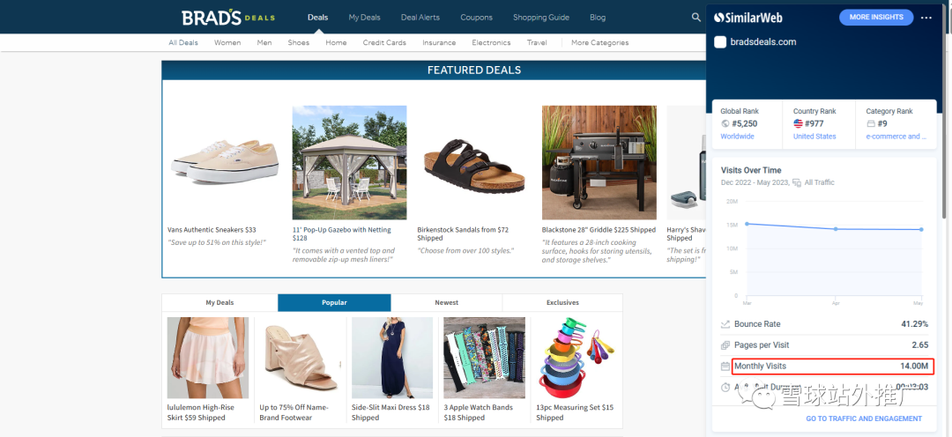This screenshot has width=952, height=437.
Task: Click the globe icon beside Global Rank
Action: [x=725, y=124]
